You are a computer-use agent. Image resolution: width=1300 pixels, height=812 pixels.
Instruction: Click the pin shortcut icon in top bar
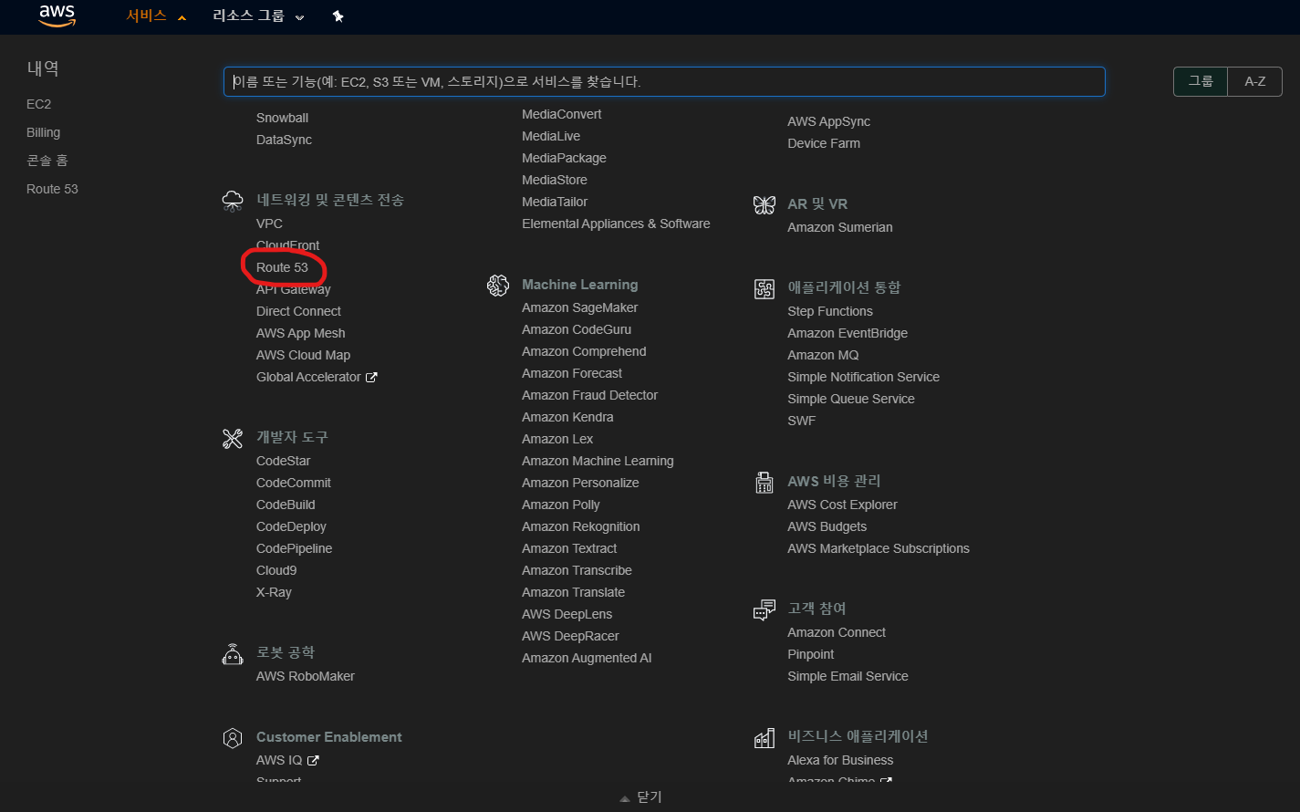[338, 16]
